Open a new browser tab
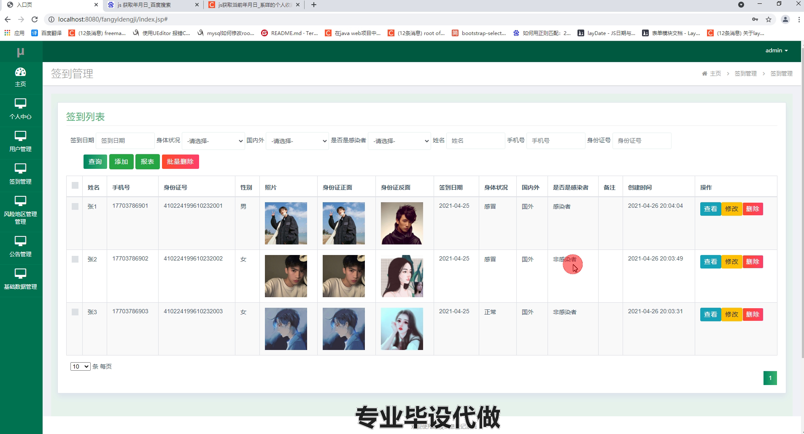This screenshot has height=434, width=804. coord(313,5)
